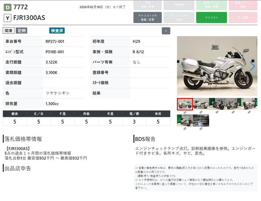Click the link icon under the first second-row thumbnail
This screenshot has height=201, width=261.
pos(185,129)
